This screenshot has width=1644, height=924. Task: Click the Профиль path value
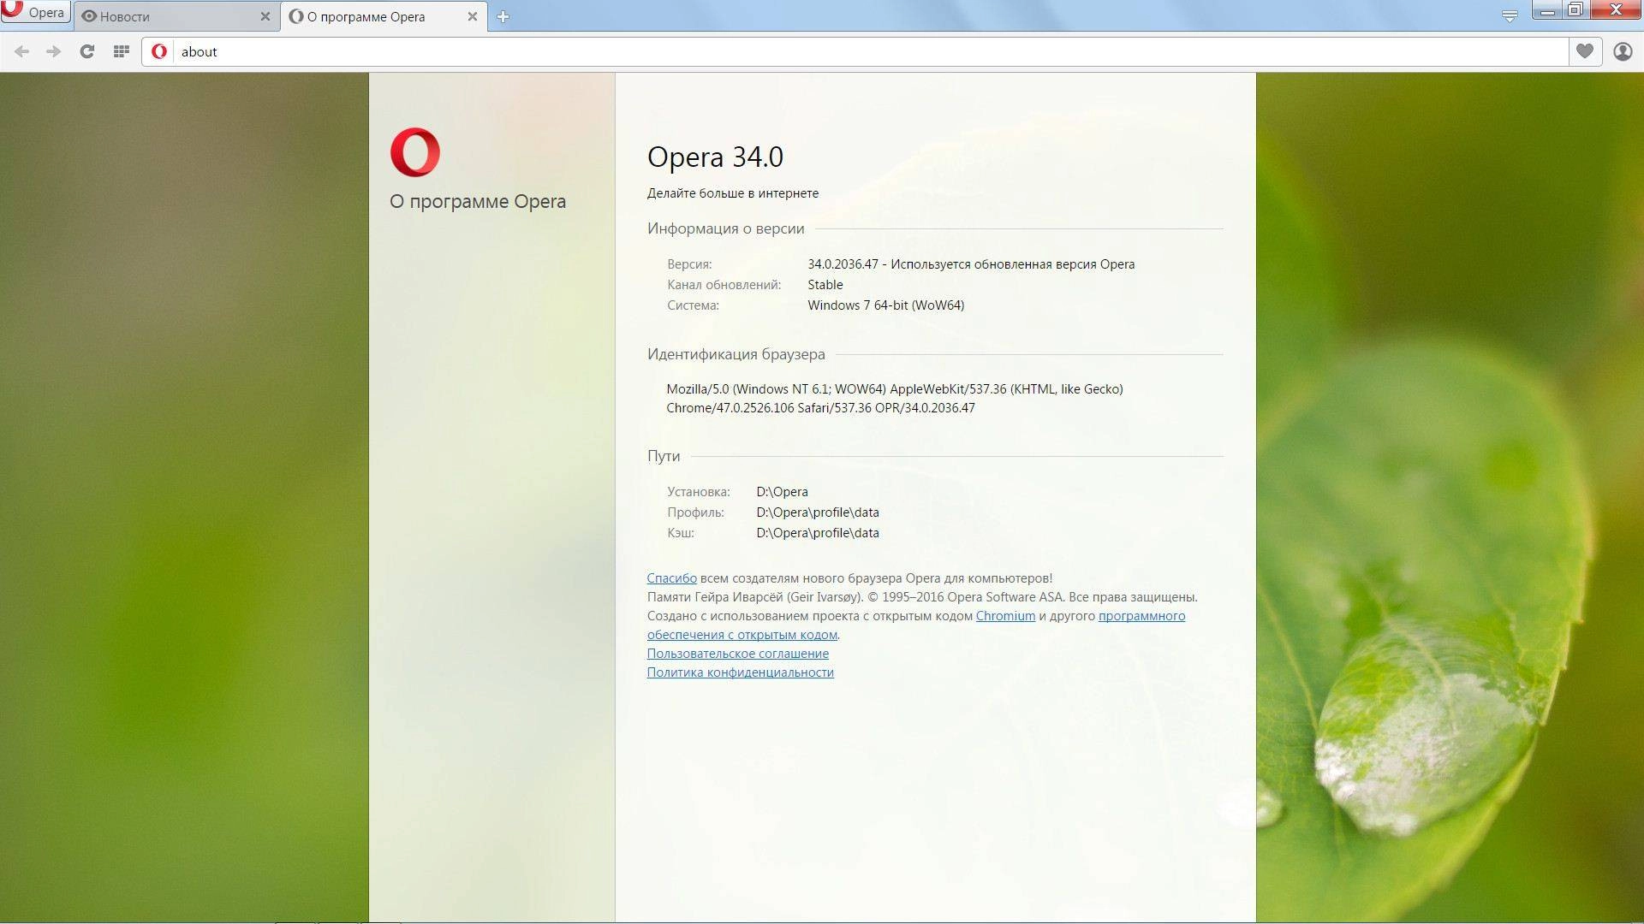(x=817, y=512)
